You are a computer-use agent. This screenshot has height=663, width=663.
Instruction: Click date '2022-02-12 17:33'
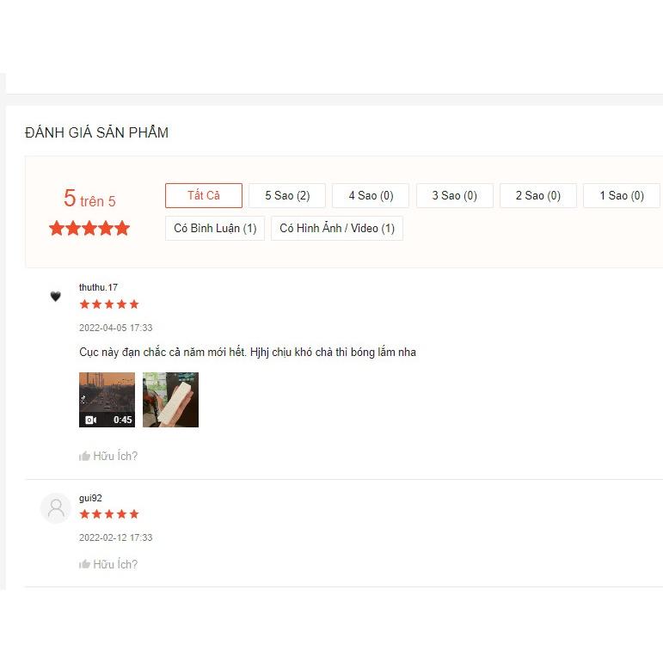click(115, 537)
